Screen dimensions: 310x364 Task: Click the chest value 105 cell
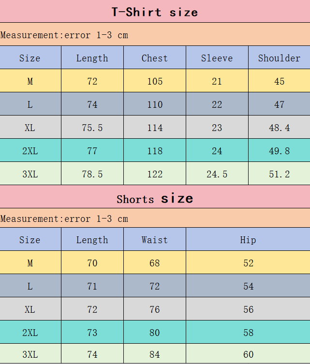pos(155,81)
